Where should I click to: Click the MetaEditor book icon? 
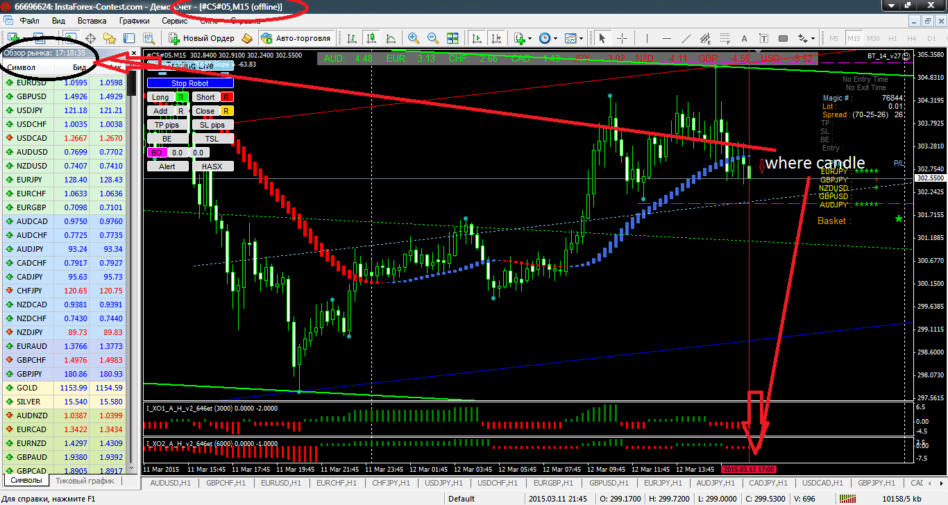tap(246, 37)
